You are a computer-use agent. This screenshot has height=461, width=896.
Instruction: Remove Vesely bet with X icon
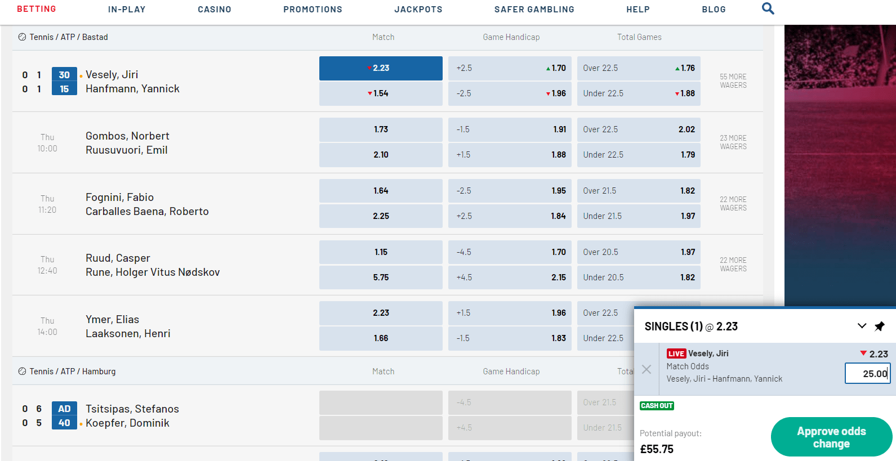pos(647,369)
